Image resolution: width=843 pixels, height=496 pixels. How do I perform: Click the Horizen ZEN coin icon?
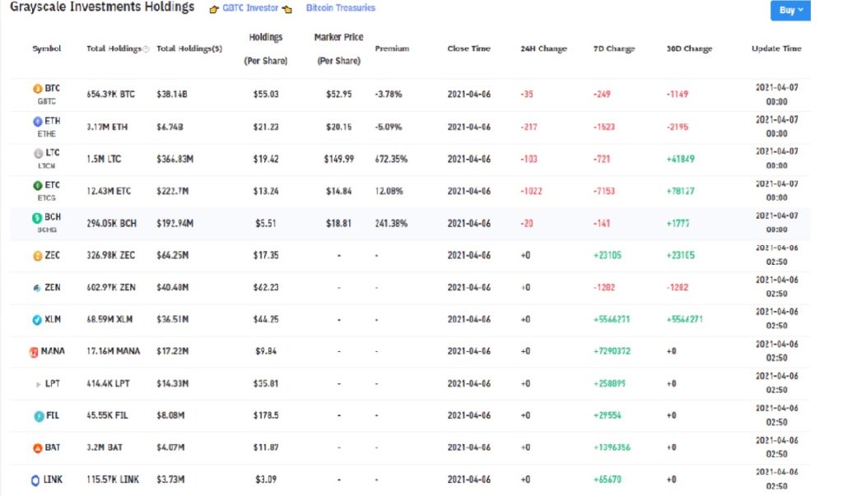tap(36, 288)
